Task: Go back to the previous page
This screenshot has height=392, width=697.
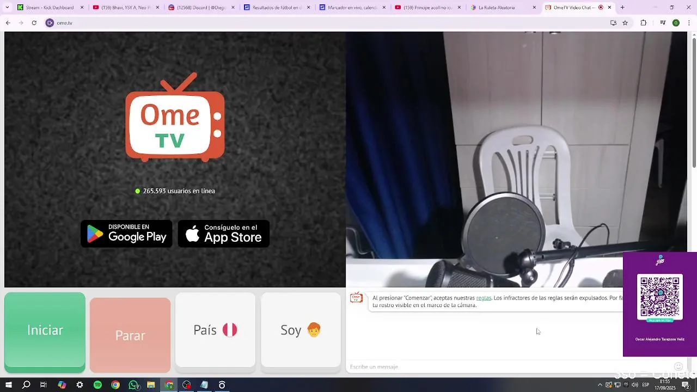Action: click(x=8, y=23)
